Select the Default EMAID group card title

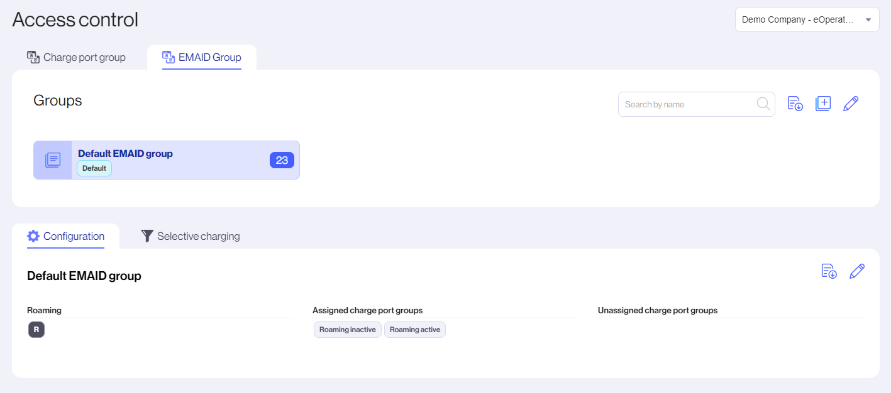click(125, 153)
